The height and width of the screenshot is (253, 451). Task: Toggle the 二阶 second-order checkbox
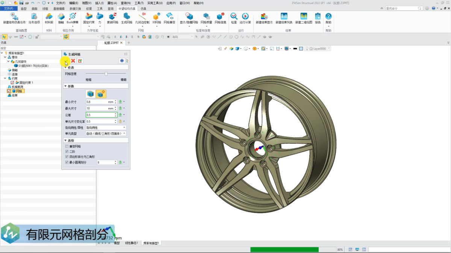(x=67, y=151)
